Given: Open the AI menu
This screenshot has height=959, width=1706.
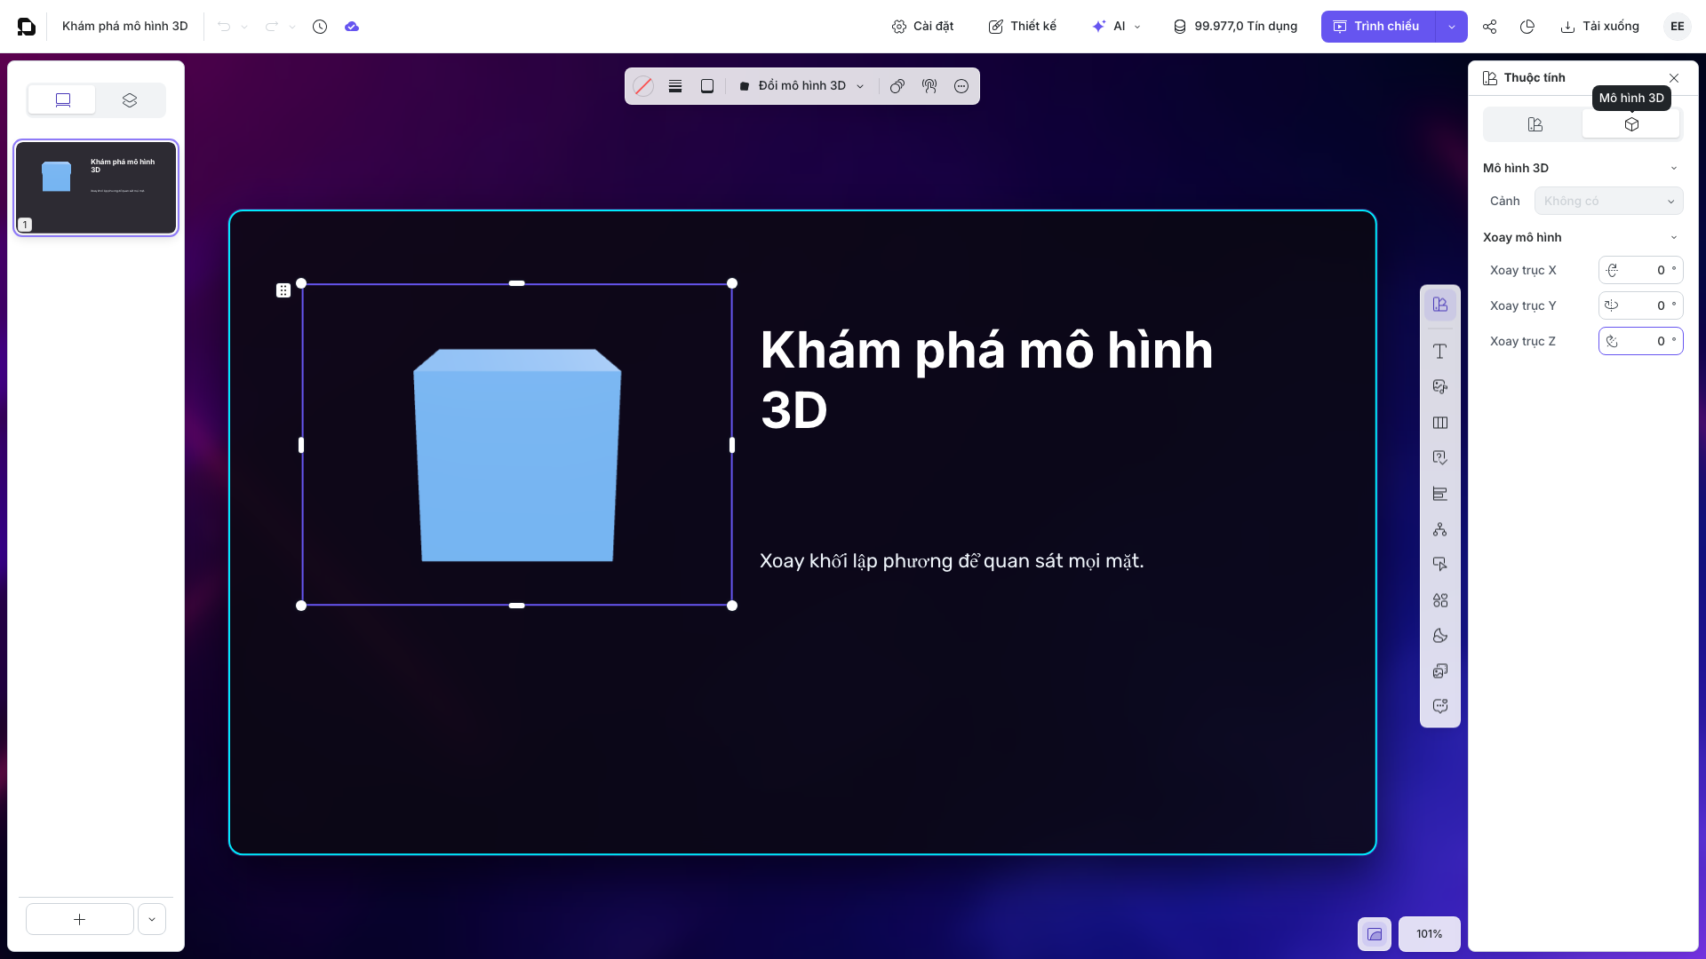Looking at the screenshot, I should 1116,27.
